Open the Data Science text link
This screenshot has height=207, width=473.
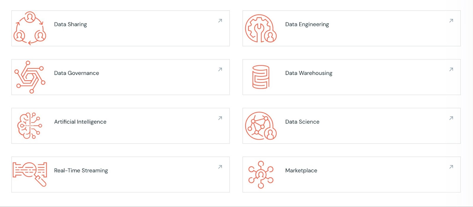click(302, 122)
